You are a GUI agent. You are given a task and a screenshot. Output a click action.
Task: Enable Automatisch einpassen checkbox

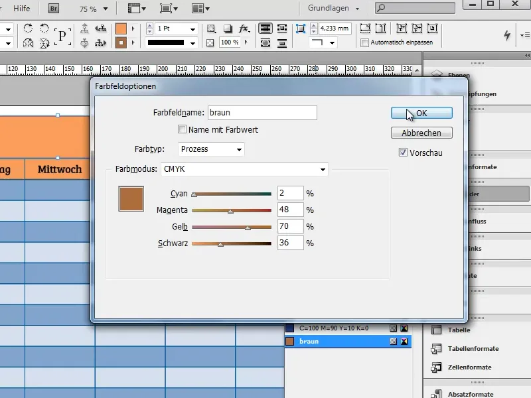tap(364, 42)
